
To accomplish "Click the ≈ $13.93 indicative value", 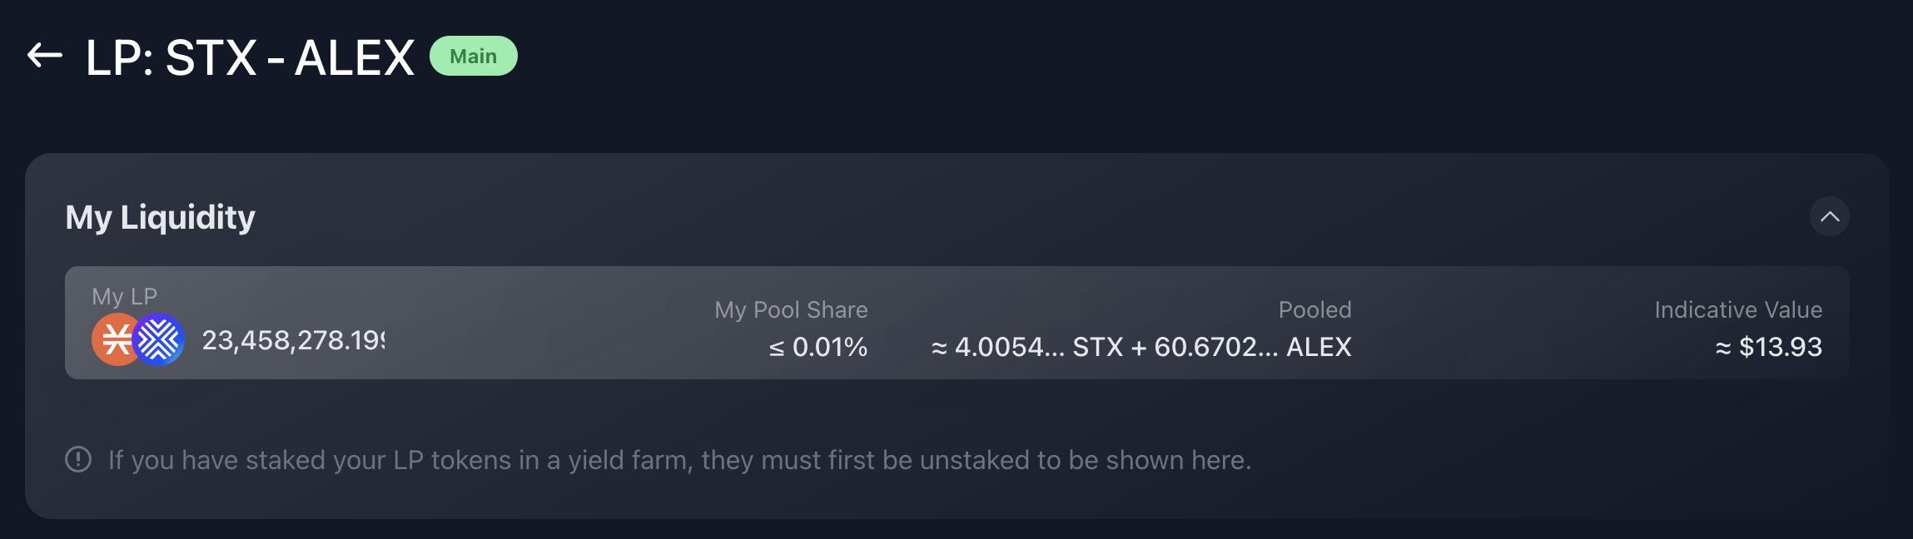I will (1769, 347).
